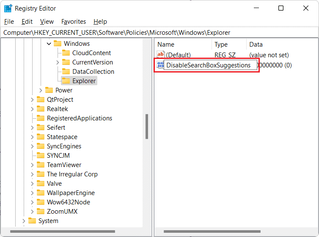Viewport: 319px width, 237px height.
Task: Click the SyncEngines folder icon
Action: click(x=41, y=146)
